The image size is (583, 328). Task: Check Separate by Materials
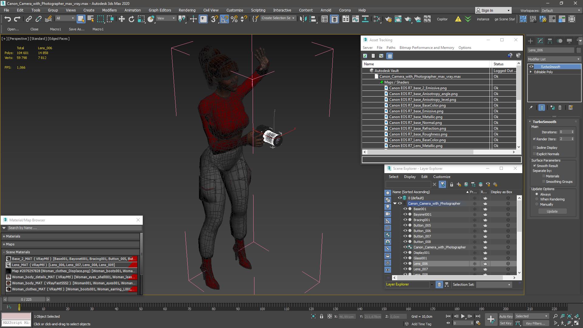544,176
